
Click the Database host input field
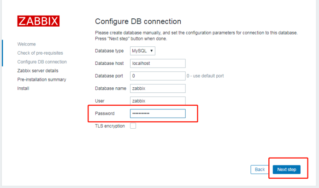[158, 63]
